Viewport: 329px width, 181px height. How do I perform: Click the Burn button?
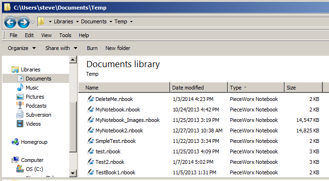click(92, 48)
